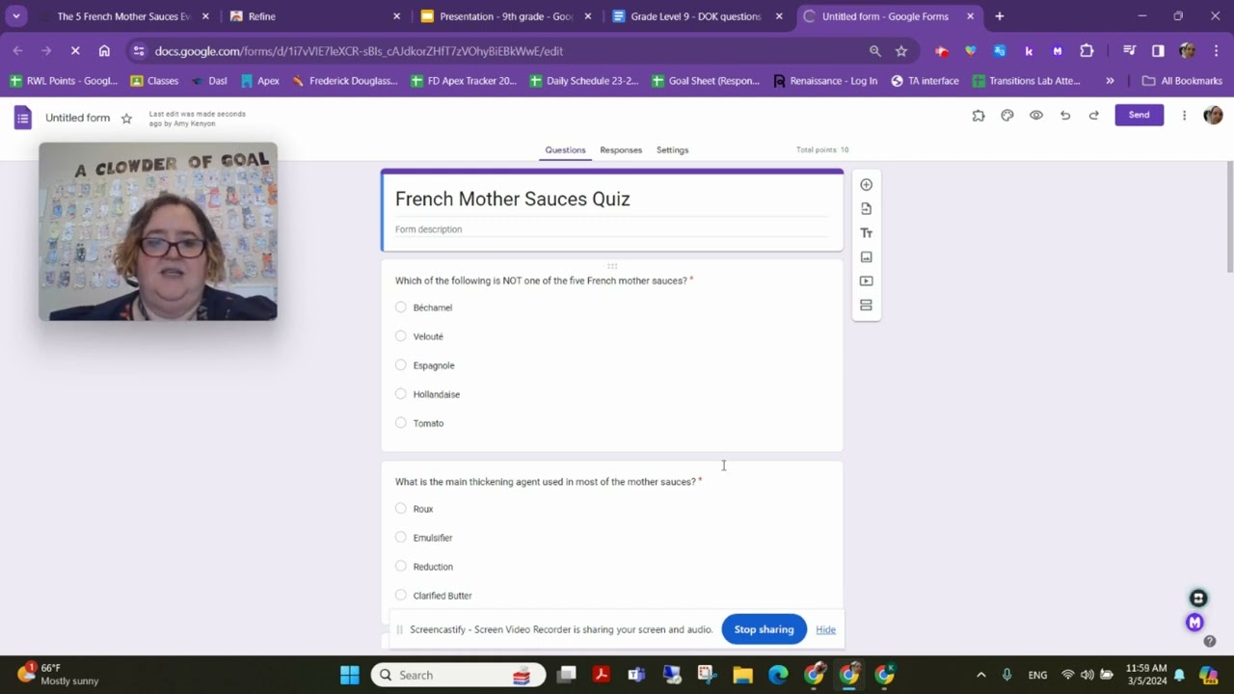Open the Google Forms home icon

22,118
